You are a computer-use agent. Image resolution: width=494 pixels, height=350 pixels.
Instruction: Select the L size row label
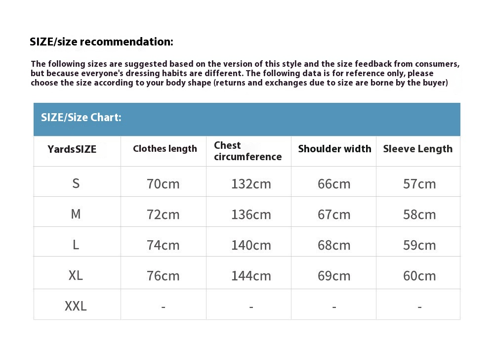(76, 245)
